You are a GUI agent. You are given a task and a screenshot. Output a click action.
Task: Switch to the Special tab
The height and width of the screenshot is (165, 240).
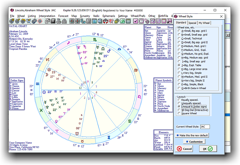coord(192,23)
